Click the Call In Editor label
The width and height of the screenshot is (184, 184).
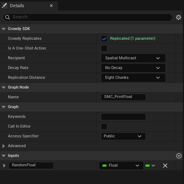(19, 126)
